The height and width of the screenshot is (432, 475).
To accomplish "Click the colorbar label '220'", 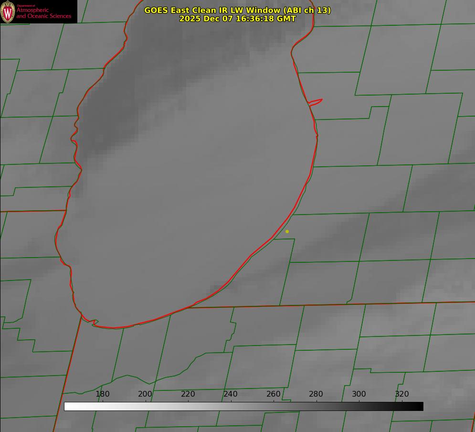I will [188, 394].
